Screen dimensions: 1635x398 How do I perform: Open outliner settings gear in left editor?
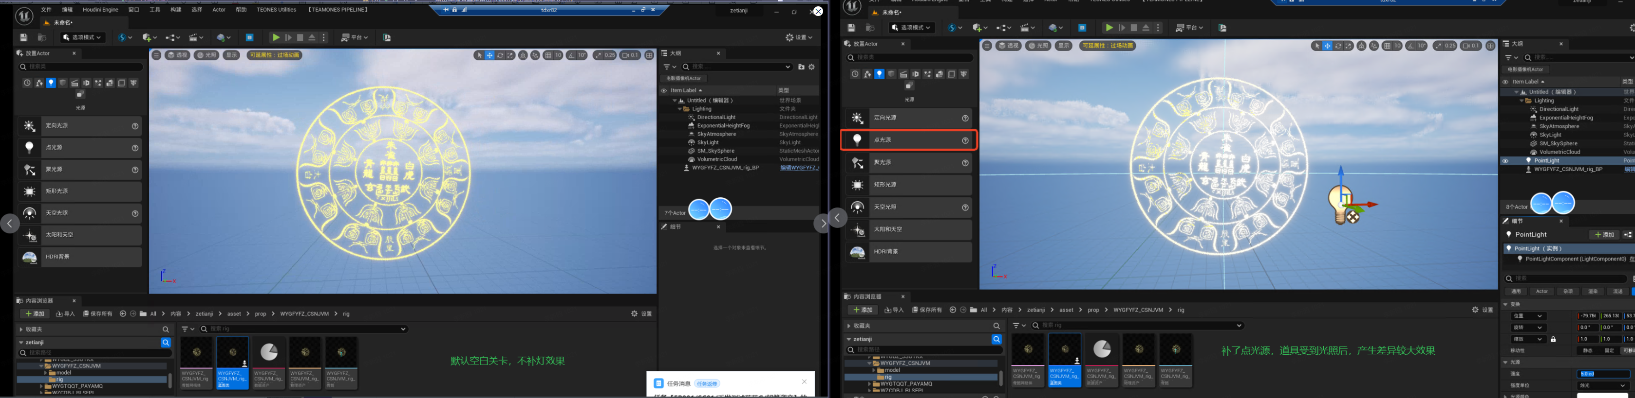click(812, 67)
